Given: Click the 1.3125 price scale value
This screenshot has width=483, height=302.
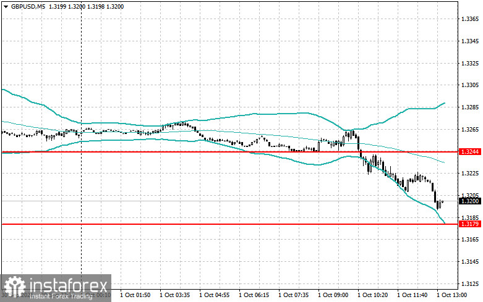Looking at the screenshot, I should [470, 283].
